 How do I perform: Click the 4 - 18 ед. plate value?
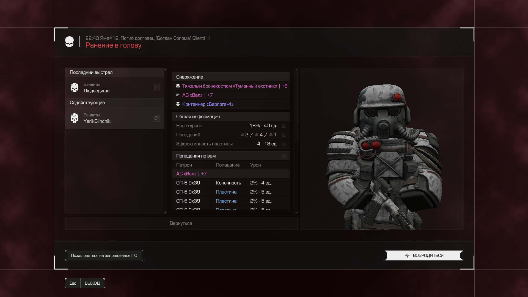coord(267,144)
